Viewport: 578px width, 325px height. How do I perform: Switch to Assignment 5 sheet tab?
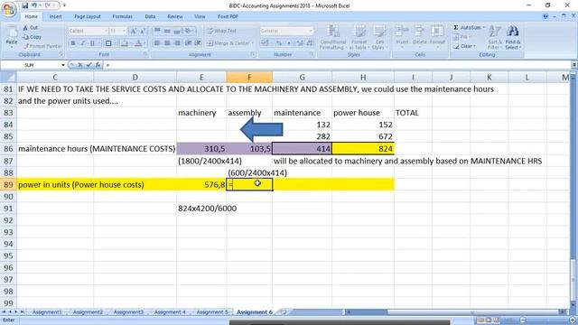tap(211, 312)
